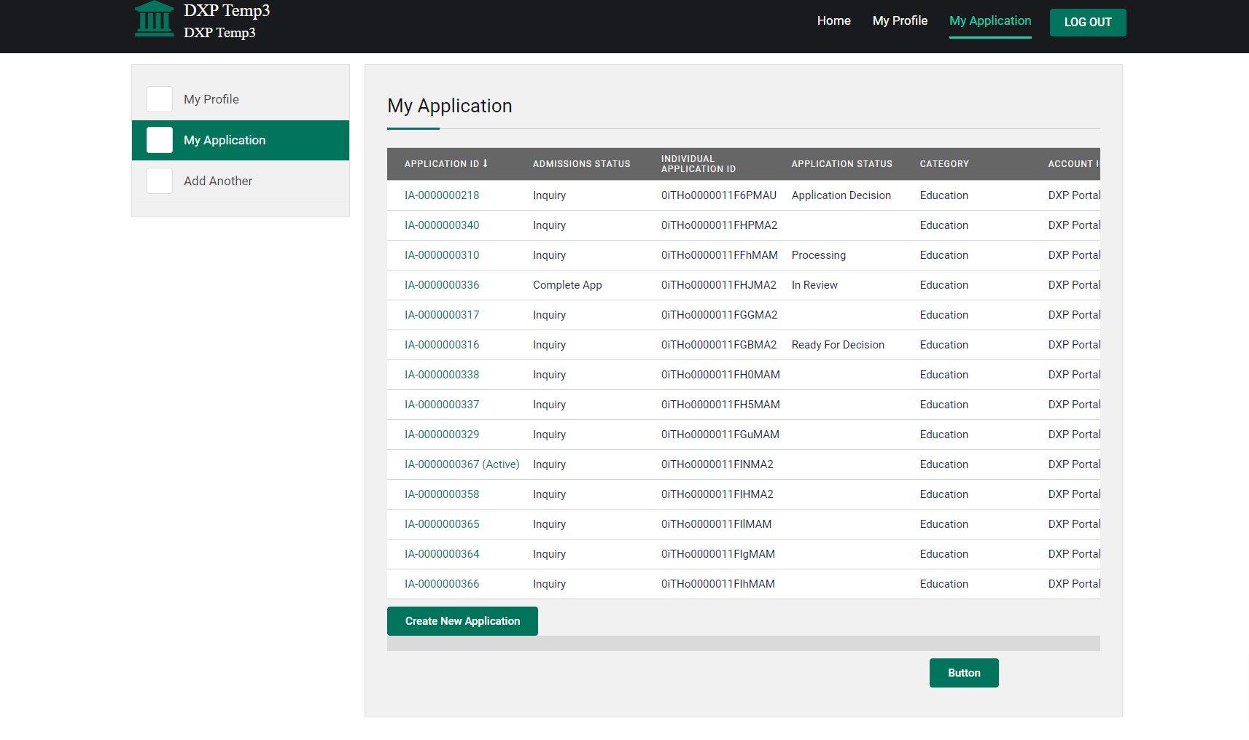
Task: Open application IA-0000000336 link
Action: click(442, 285)
